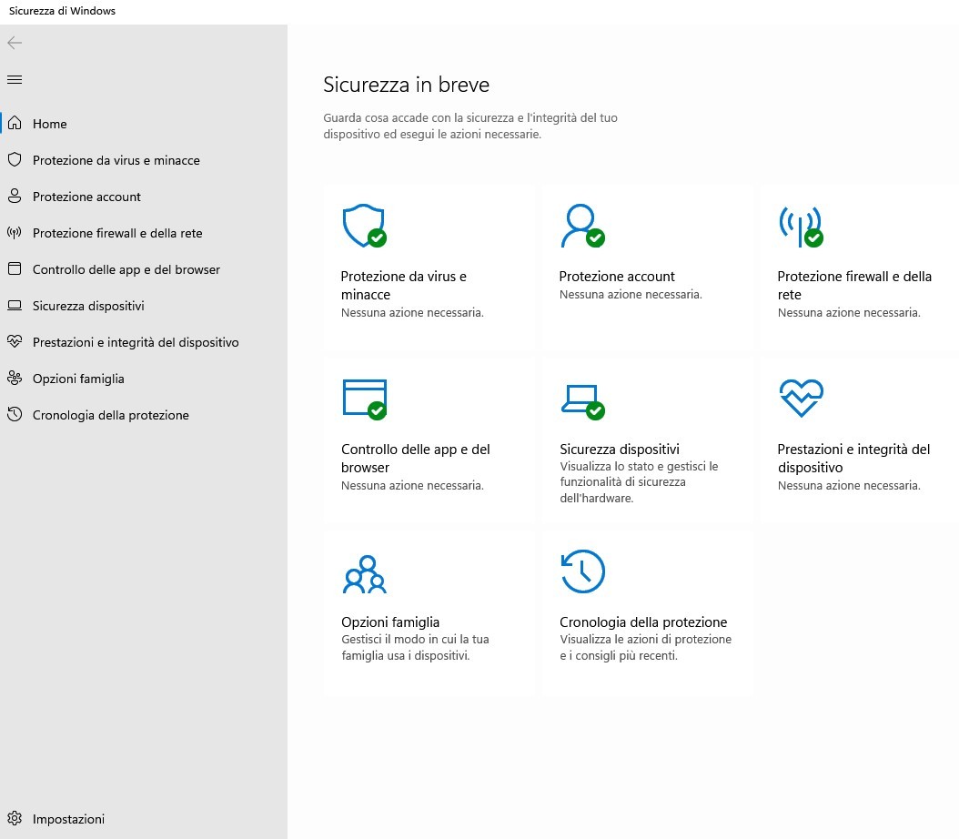
Task: Click the heart pulse icon in sidebar
Action: [15, 342]
